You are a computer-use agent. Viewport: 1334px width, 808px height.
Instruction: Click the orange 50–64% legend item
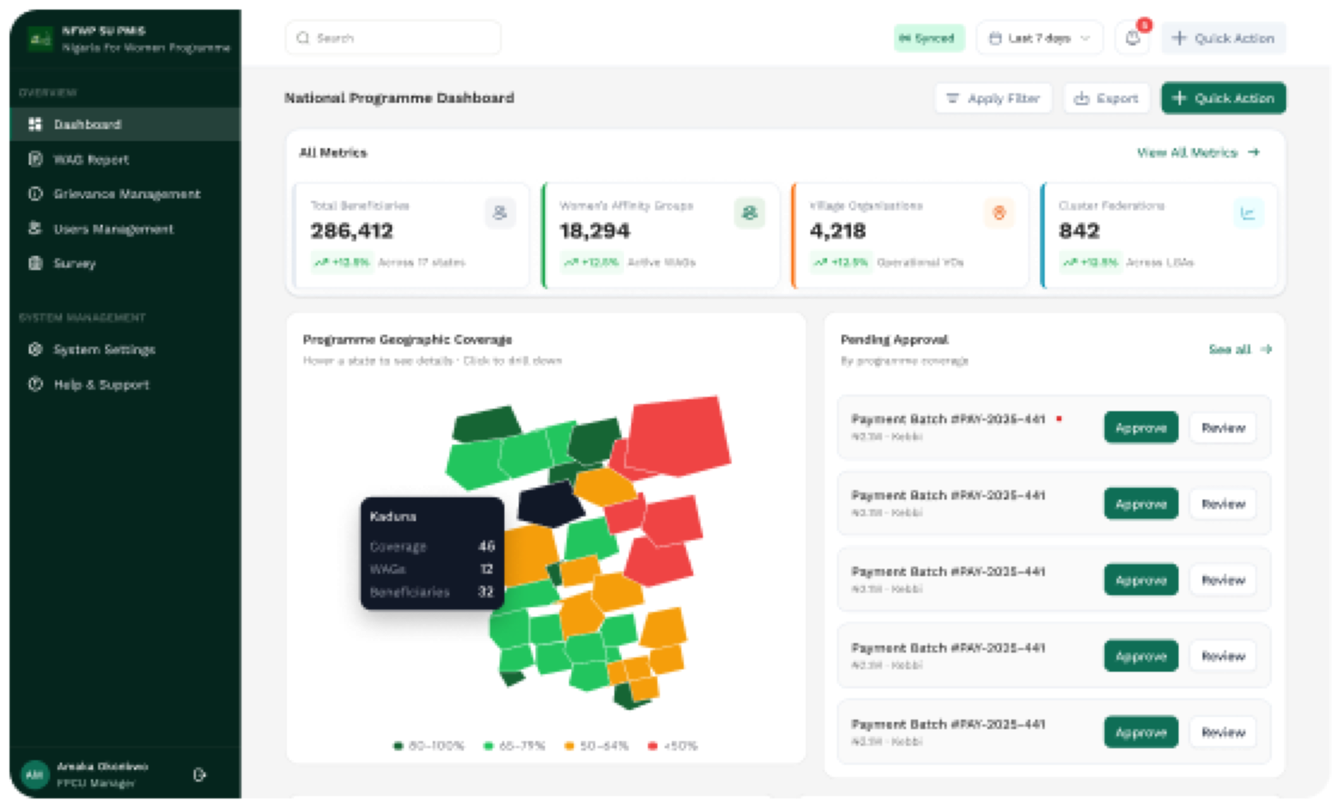596,746
